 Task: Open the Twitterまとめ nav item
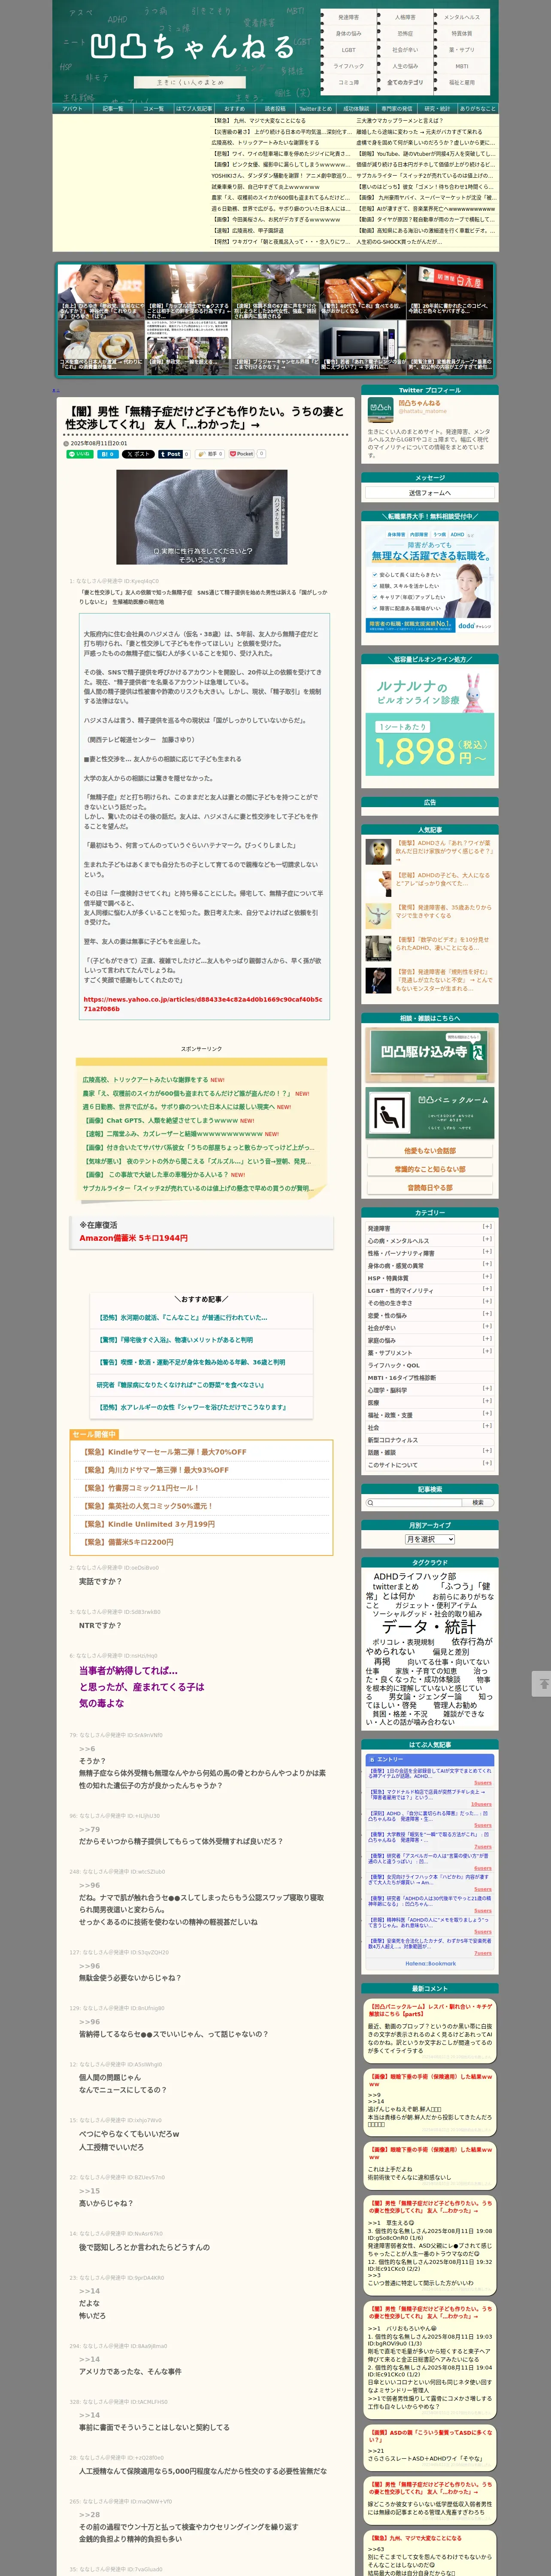315,108
